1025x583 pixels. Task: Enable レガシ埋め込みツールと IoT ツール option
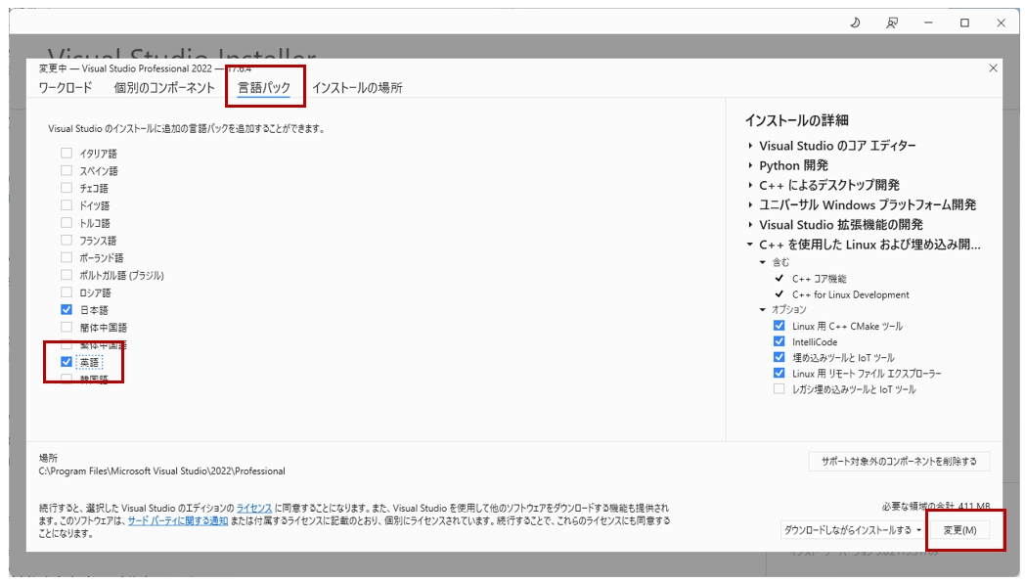[780, 388]
